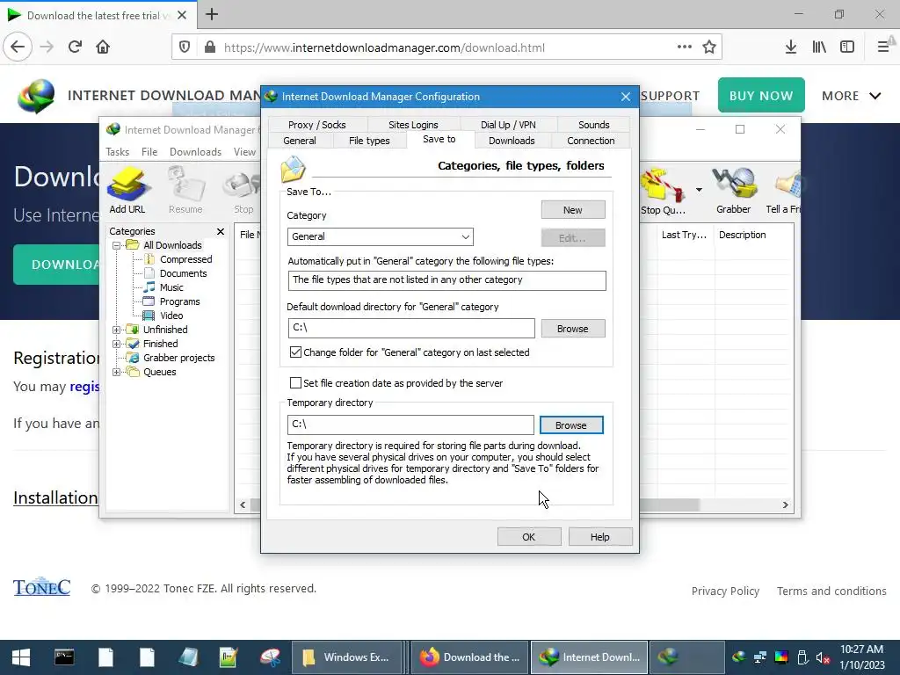Select Video category in tree
This screenshot has width=900, height=675.
tap(171, 316)
